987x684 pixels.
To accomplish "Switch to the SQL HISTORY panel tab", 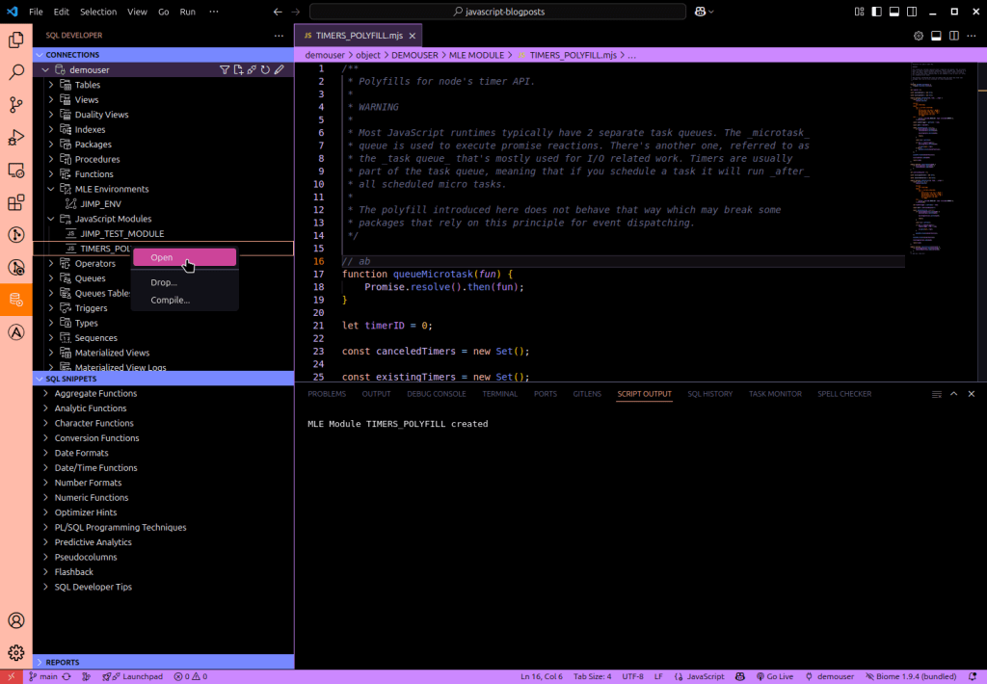I will (x=709, y=394).
